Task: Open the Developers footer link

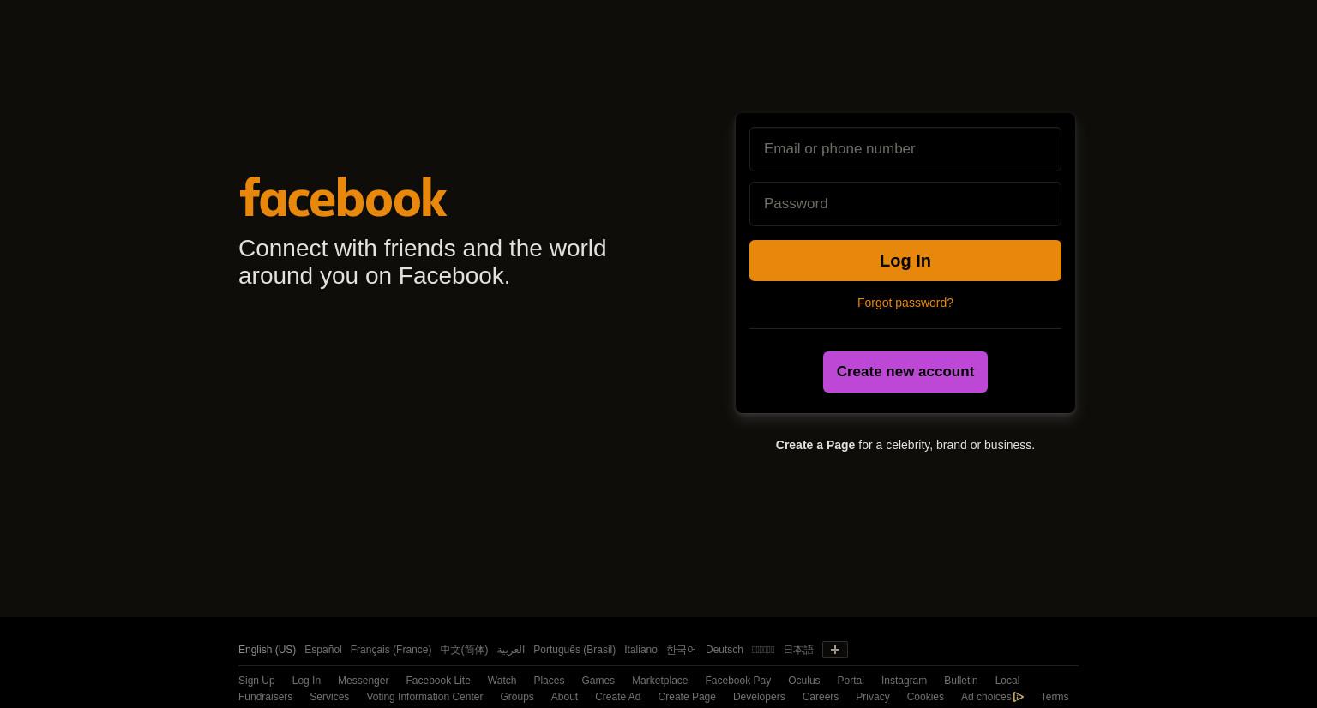Action: pos(758,697)
